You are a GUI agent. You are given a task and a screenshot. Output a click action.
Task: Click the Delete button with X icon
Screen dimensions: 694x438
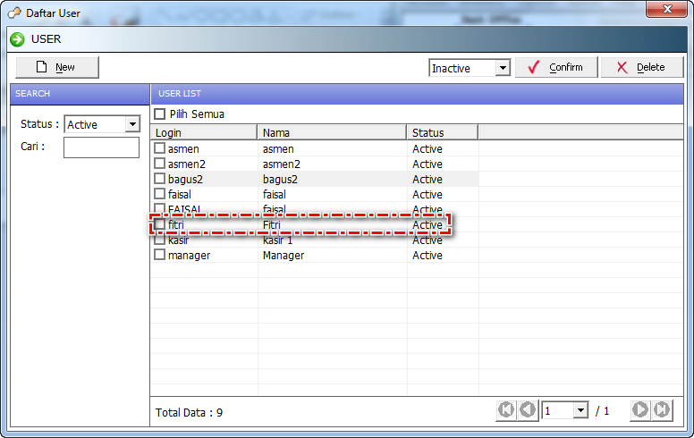(x=641, y=67)
